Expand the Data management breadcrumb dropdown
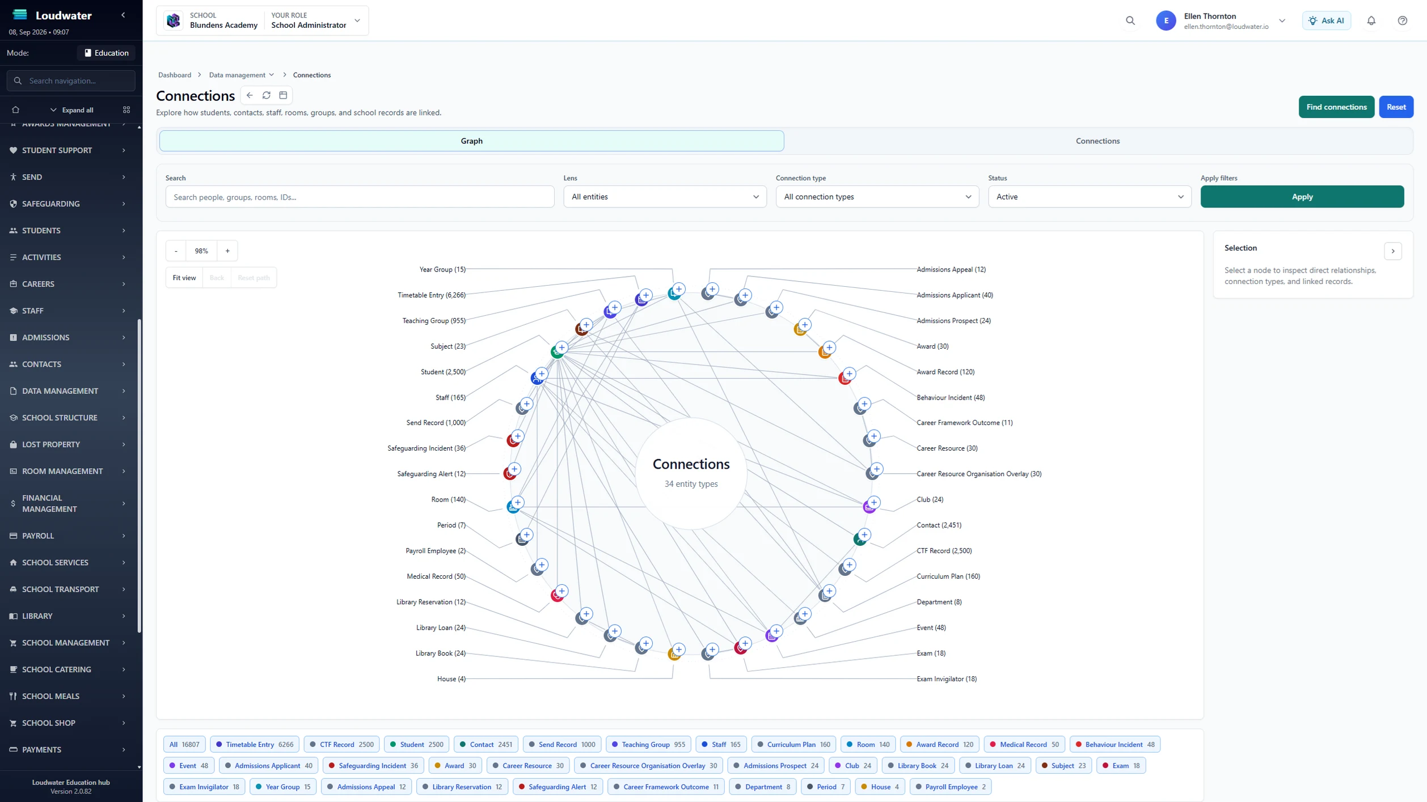The image size is (1427, 802). pyautogui.click(x=242, y=75)
